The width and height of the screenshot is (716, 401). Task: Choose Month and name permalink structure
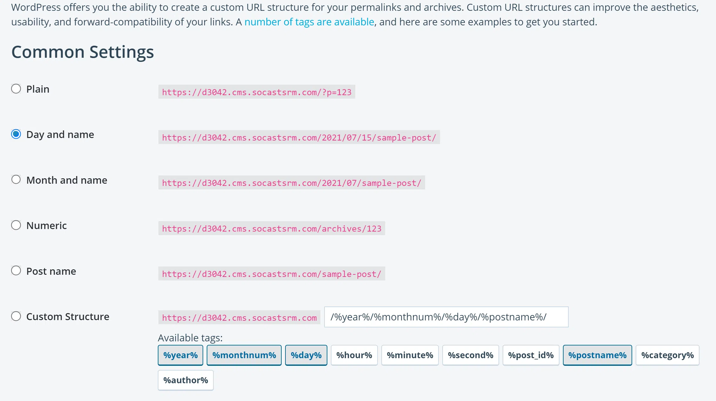coord(16,180)
